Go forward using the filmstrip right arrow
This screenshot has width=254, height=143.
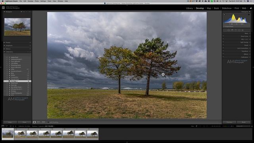(x=15, y=126)
